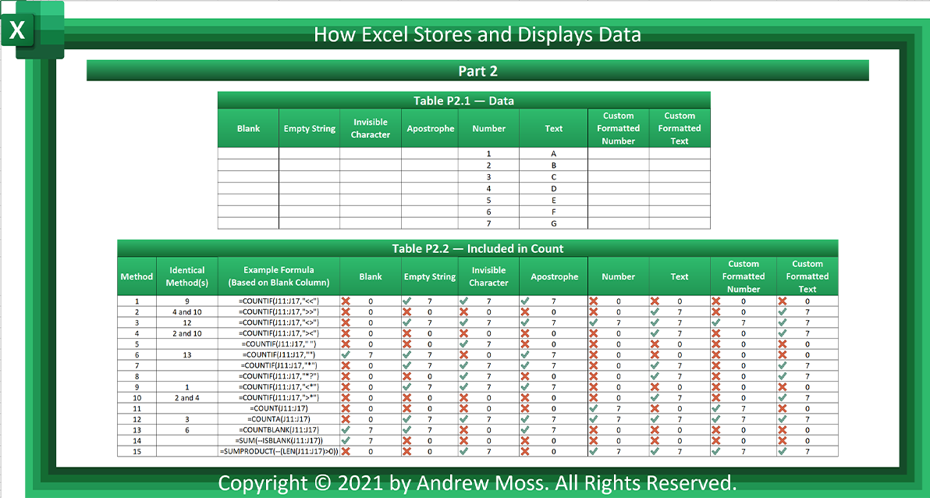Viewport: 930px width, 498px height.
Task: Toggle the Invisible Character cross for Method 6
Action: click(x=466, y=354)
